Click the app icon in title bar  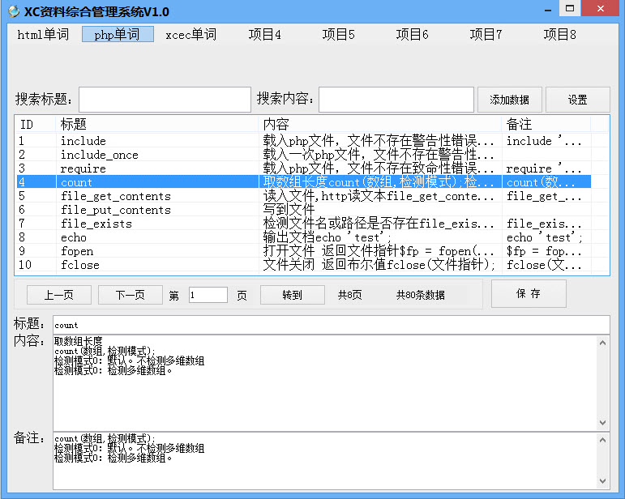pyautogui.click(x=13, y=11)
